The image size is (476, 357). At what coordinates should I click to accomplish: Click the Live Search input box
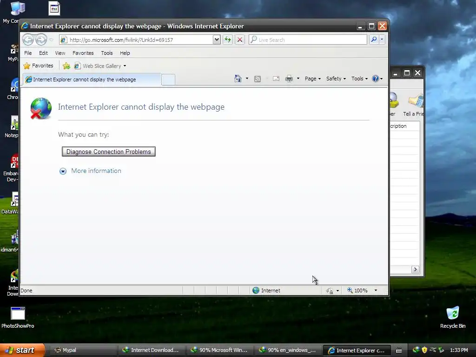pos(308,40)
